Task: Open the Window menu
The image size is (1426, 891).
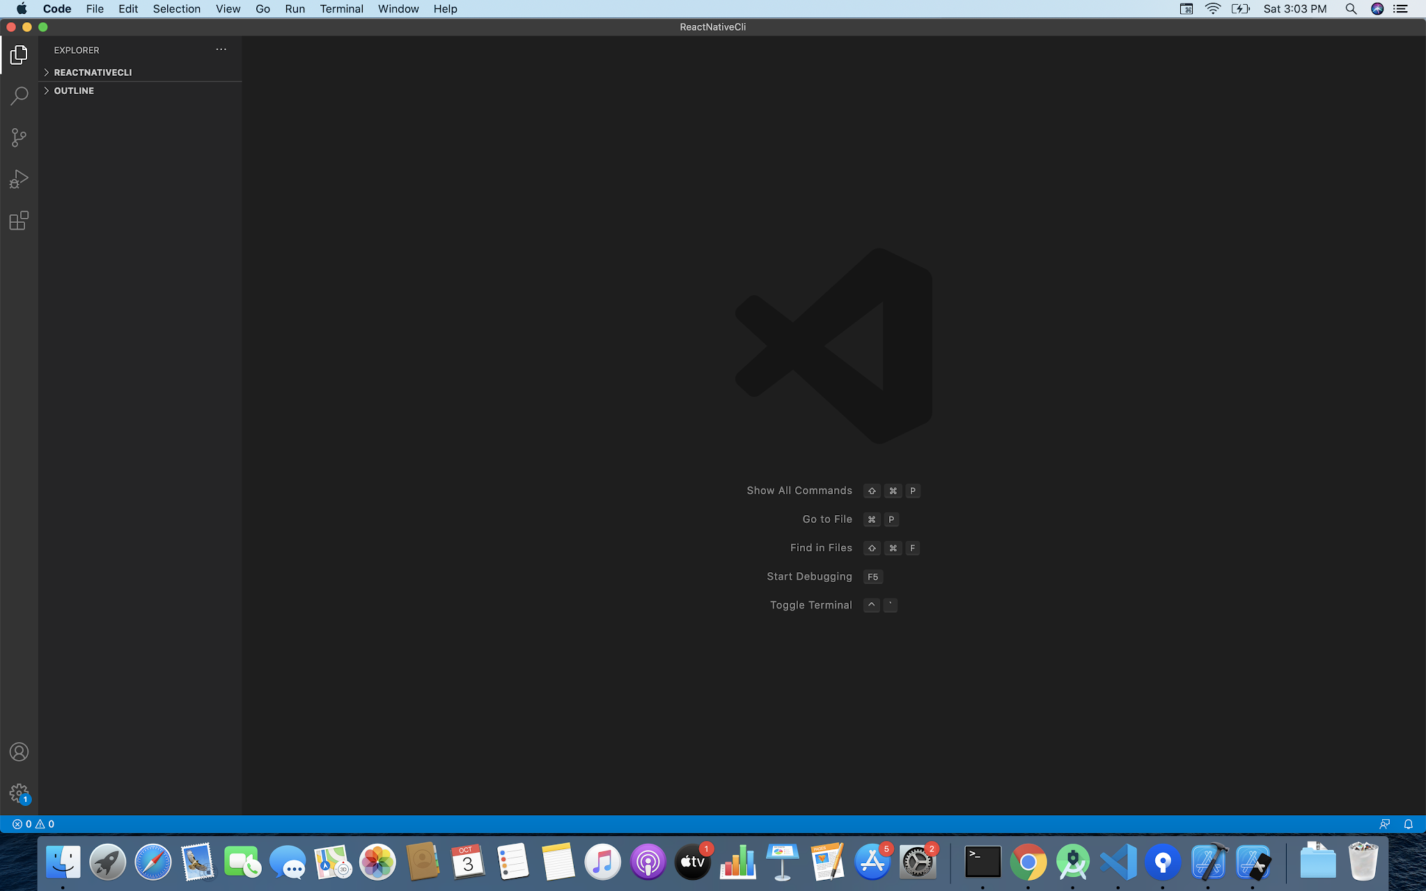Action: point(398,9)
